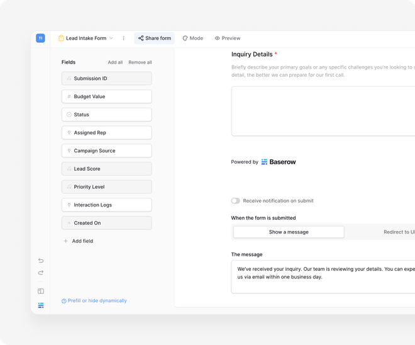
Task: Click the blue Baserow logo icon at bottom-left
Action: (41, 305)
